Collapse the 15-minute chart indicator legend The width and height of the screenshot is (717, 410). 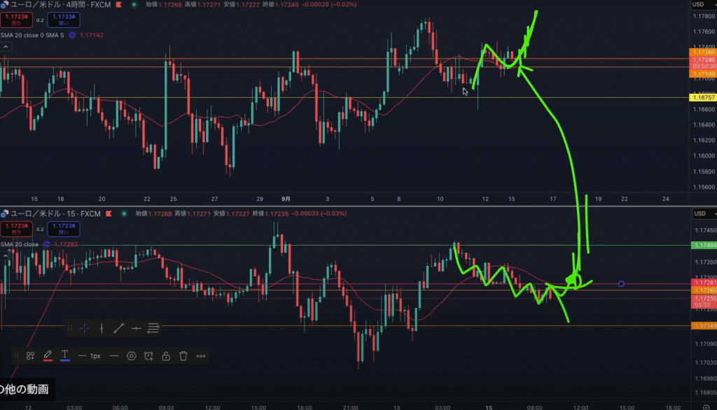(6, 255)
